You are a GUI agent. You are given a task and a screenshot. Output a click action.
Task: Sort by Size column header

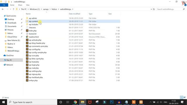tap(110, 14)
